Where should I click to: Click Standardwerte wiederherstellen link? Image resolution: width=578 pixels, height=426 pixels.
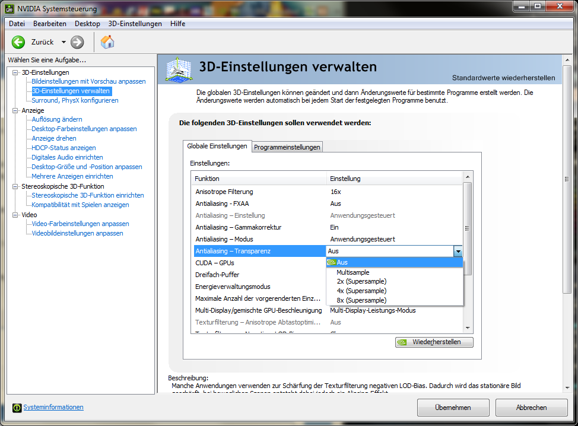tap(504, 78)
